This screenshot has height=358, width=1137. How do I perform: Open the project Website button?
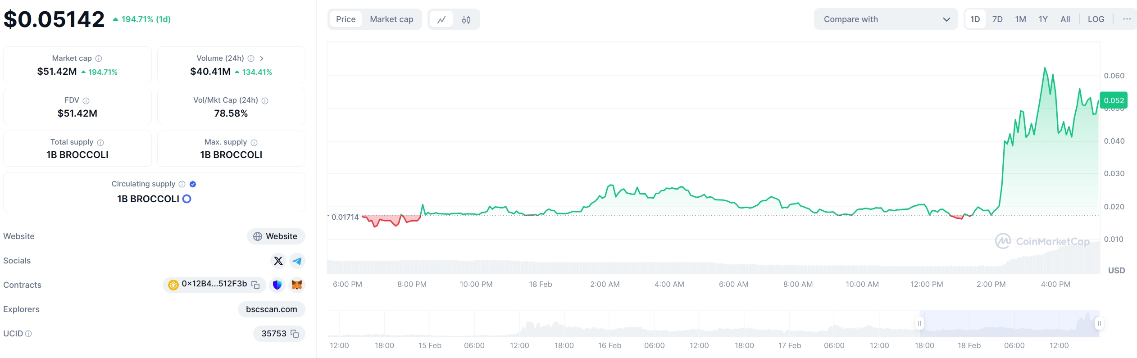click(x=276, y=236)
